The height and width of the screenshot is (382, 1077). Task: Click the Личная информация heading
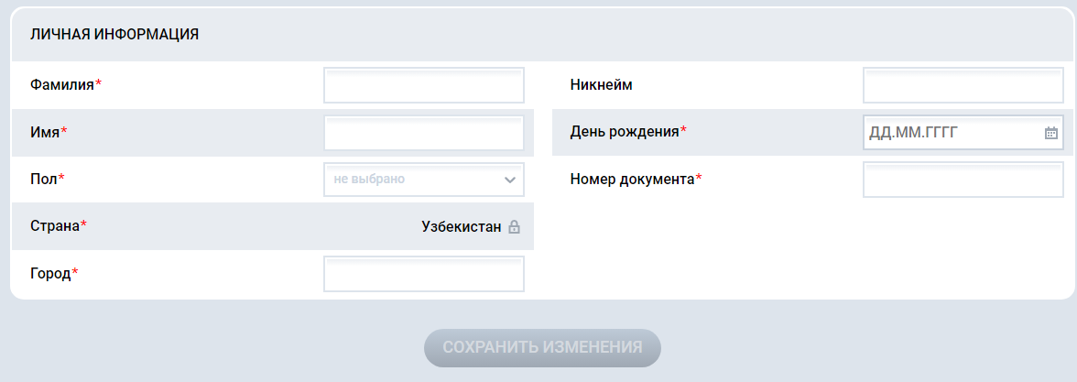(114, 35)
